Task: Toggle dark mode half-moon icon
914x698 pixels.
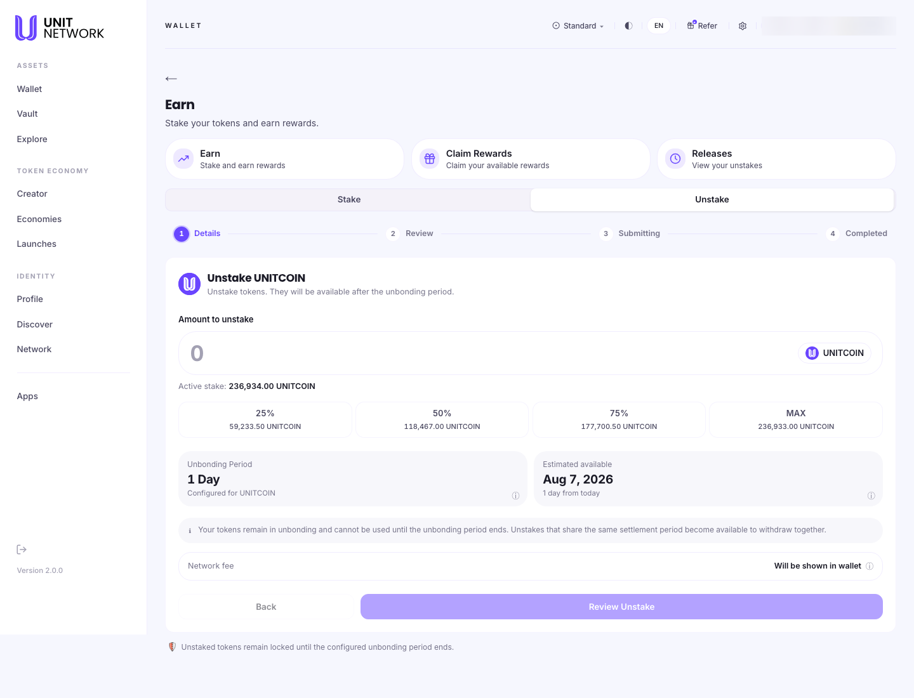Action: [x=628, y=26]
